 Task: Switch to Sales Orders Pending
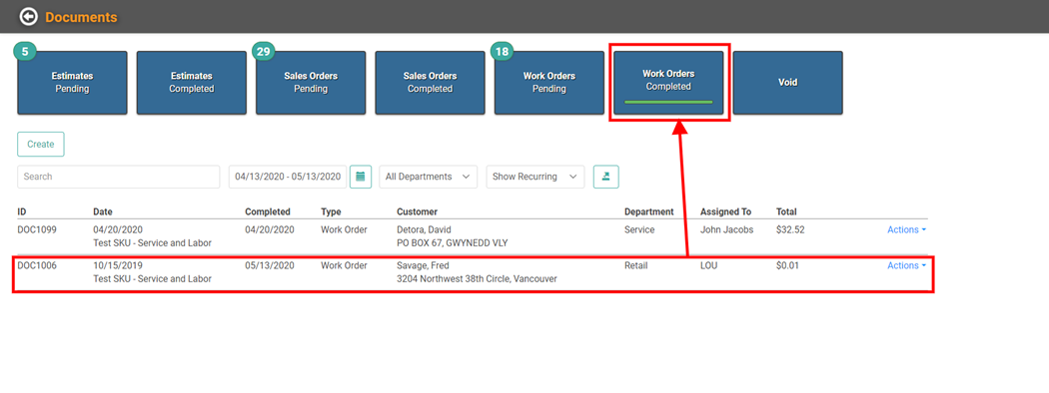coord(311,83)
